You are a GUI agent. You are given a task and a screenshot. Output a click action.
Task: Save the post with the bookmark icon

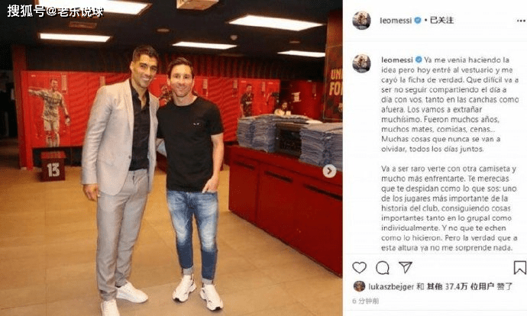click(519, 268)
